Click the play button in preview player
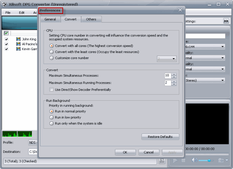Viewport: 233px width, 169px height. [175, 160]
